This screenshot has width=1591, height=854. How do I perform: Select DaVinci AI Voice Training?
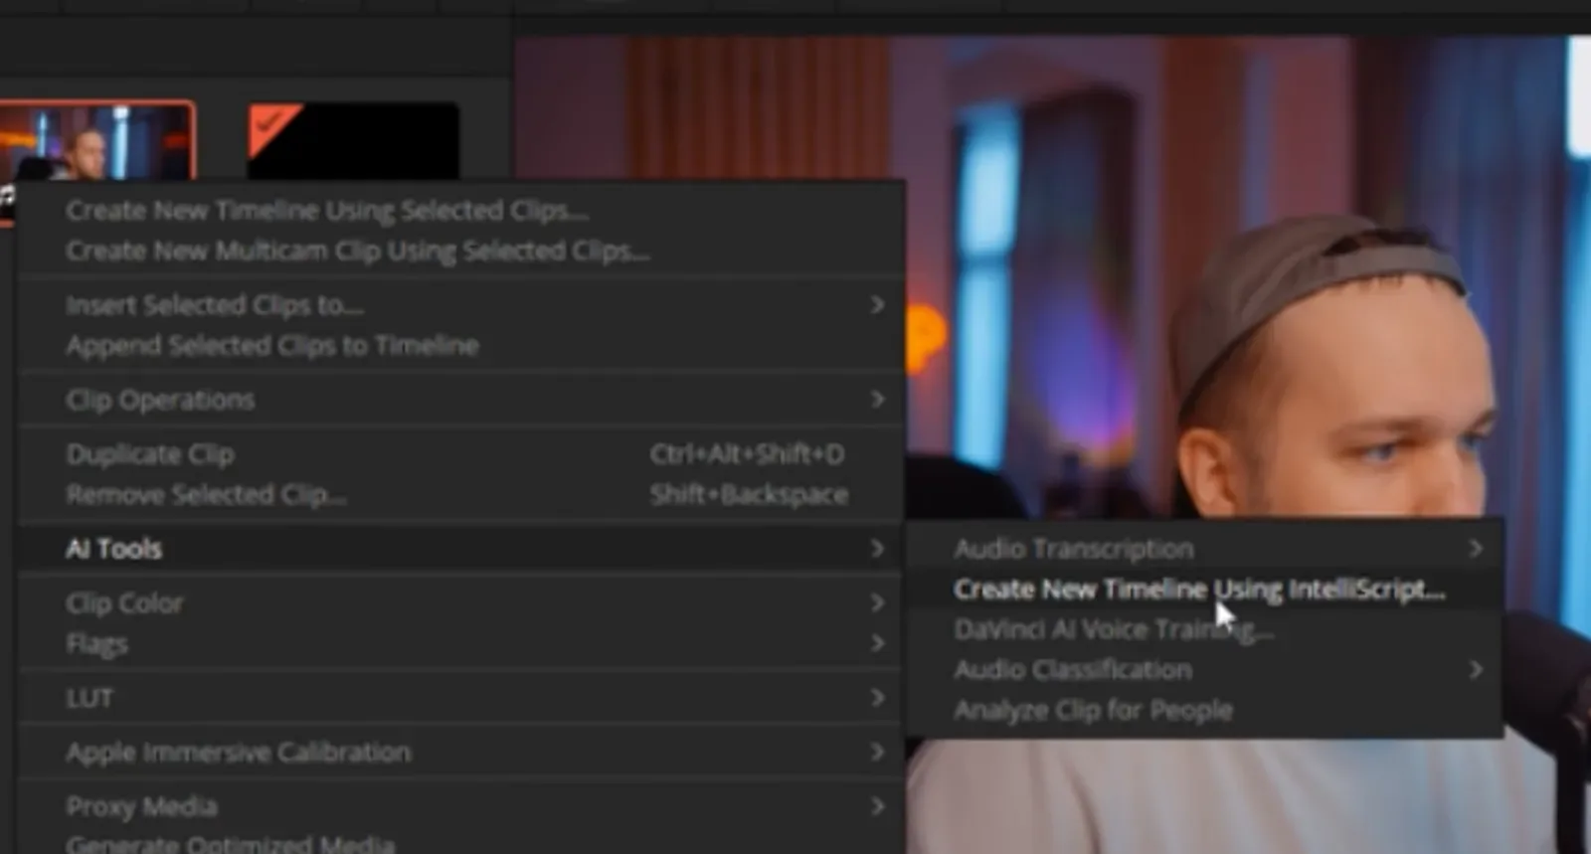(1204, 629)
